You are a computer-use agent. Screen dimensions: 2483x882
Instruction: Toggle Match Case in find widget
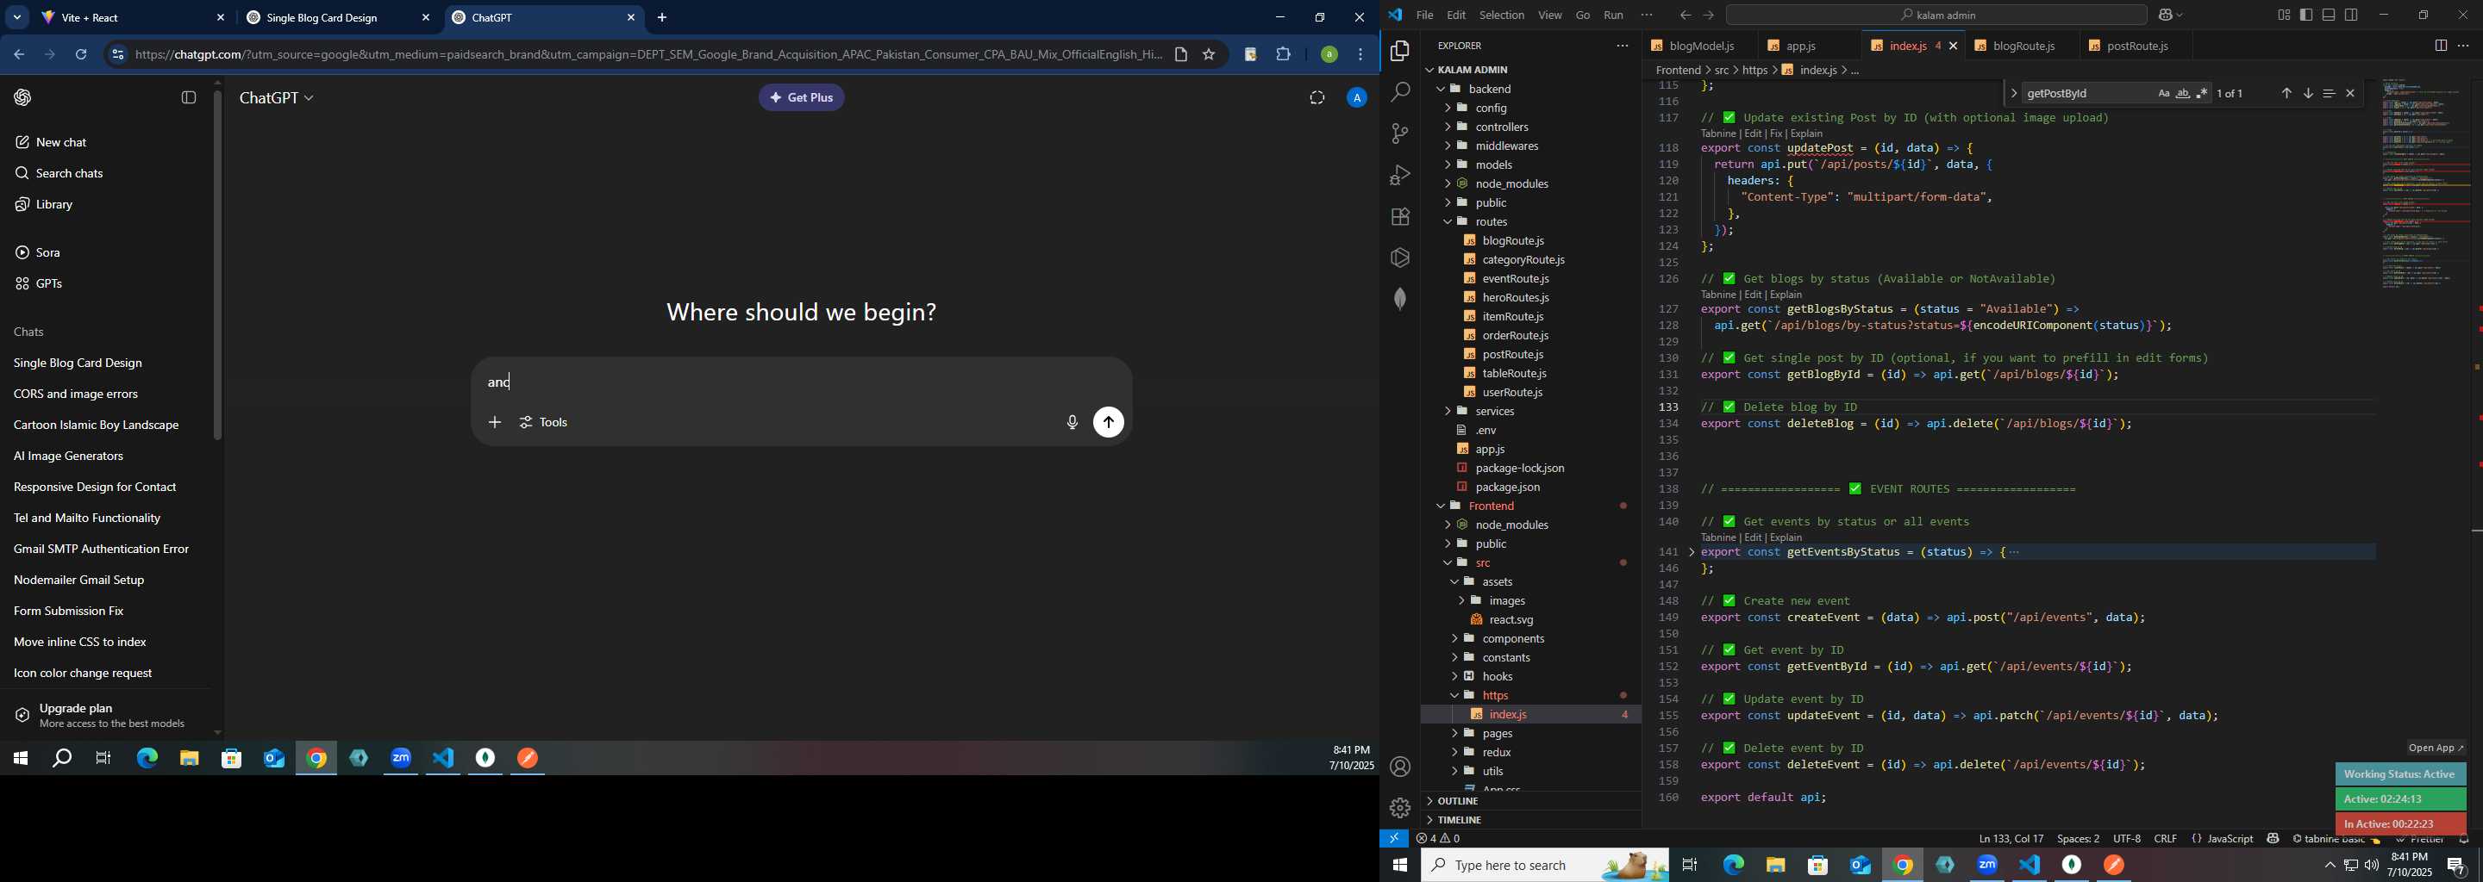[x=2163, y=95]
